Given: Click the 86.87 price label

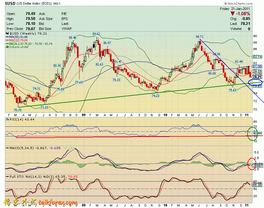Looking at the screenshot, I should point(107,43).
